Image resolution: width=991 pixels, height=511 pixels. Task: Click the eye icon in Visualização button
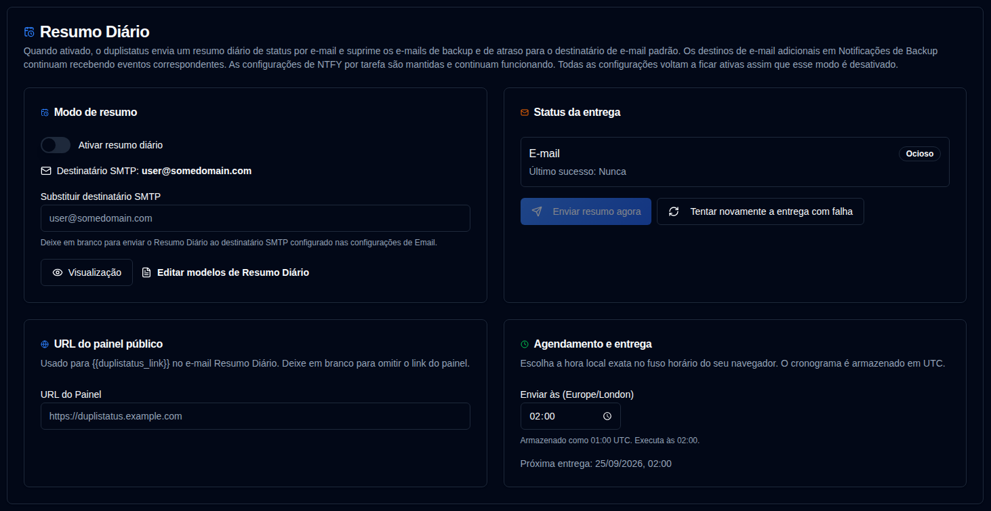click(x=58, y=272)
